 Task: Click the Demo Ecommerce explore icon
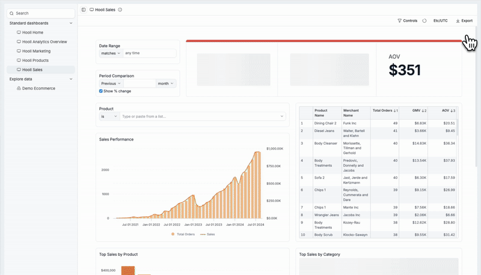point(19,88)
